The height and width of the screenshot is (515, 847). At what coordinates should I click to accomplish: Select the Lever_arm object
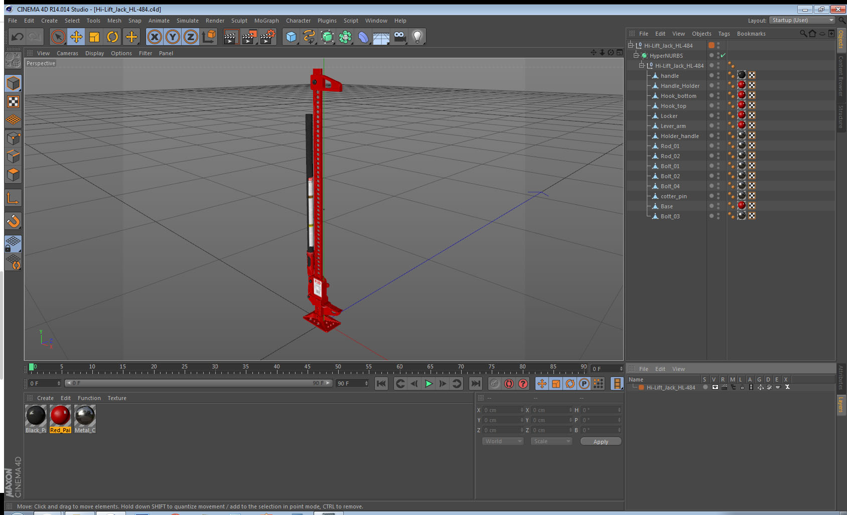point(673,126)
